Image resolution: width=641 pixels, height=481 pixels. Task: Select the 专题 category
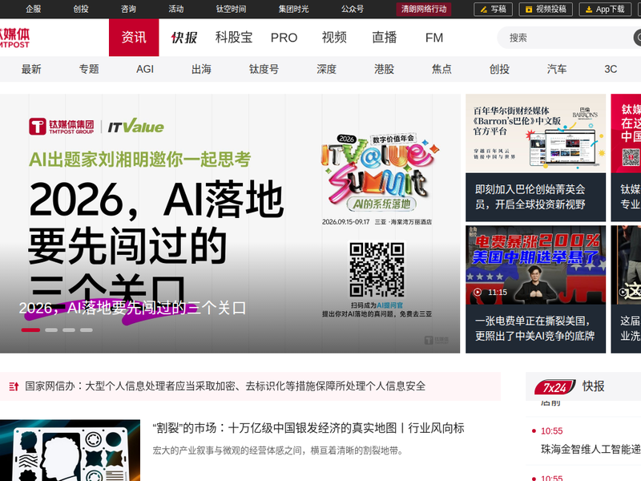[x=89, y=69]
